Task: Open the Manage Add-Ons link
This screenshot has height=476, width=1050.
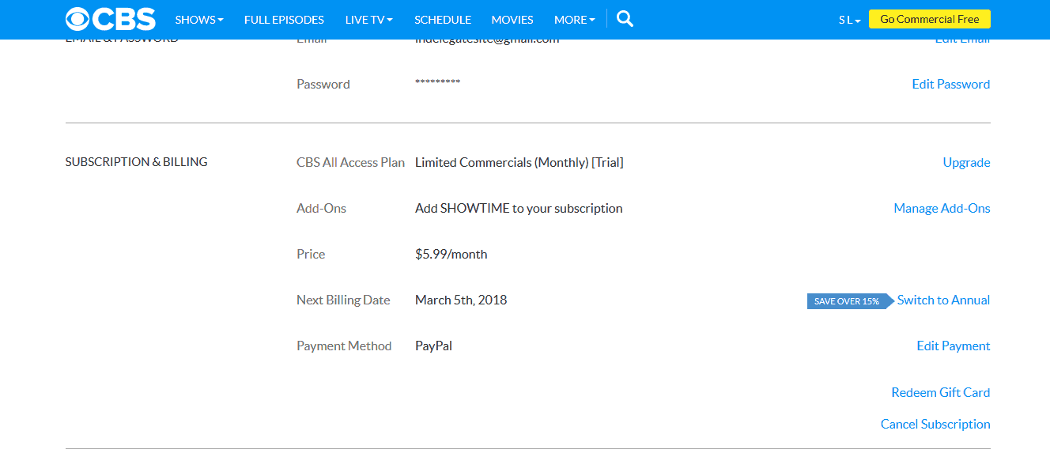Action: (x=942, y=208)
